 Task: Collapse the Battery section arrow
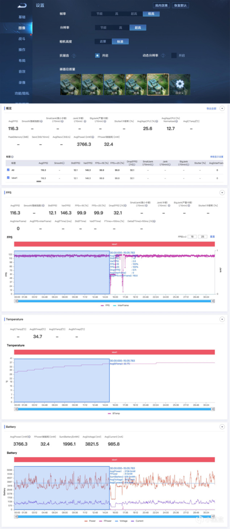click(222, 427)
